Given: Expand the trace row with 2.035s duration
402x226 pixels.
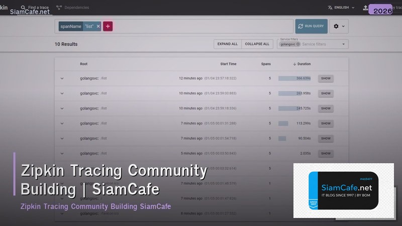Looking at the screenshot, I should 62,154.
